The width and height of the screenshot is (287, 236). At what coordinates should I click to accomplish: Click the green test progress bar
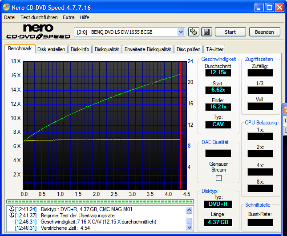100,201
